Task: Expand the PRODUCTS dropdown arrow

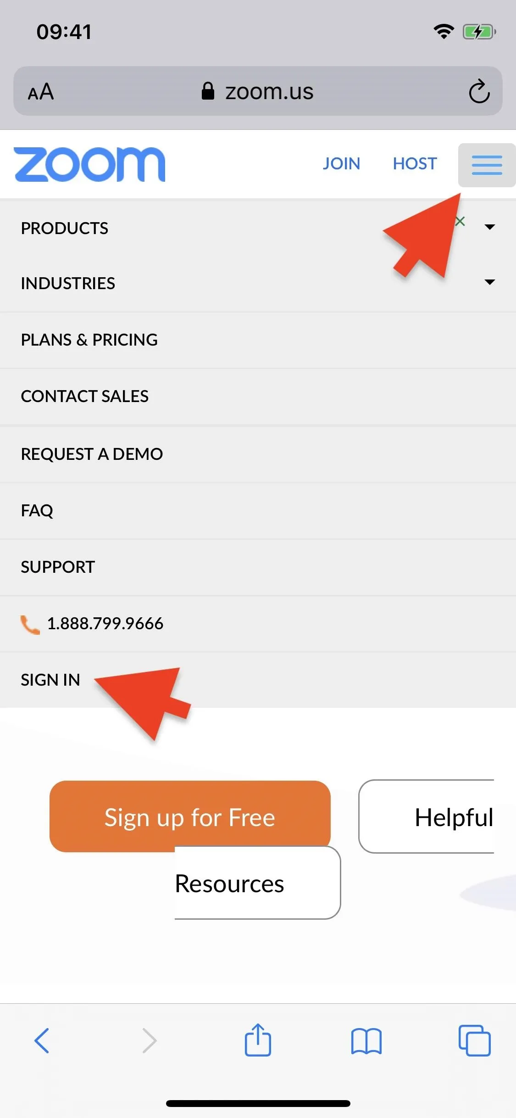Action: click(489, 227)
